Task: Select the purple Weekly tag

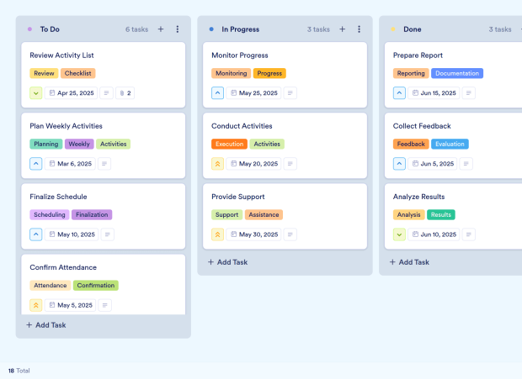Action: 79,145
